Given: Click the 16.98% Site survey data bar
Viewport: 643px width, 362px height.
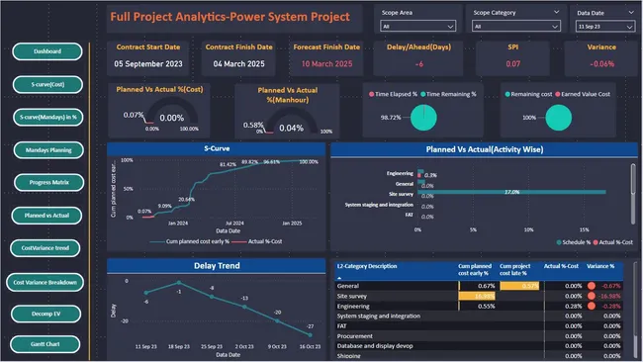Looking at the screenshot, I should tap(477, 296).
